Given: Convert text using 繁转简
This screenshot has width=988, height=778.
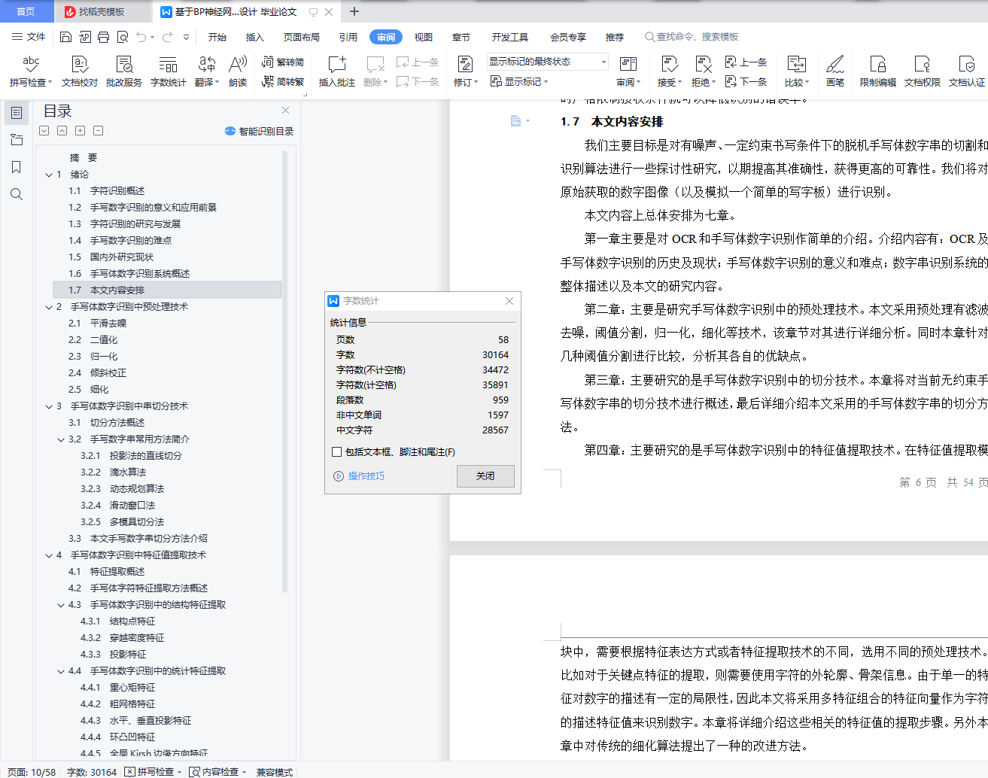Looking at the screenshot, I should pos(283,62).
